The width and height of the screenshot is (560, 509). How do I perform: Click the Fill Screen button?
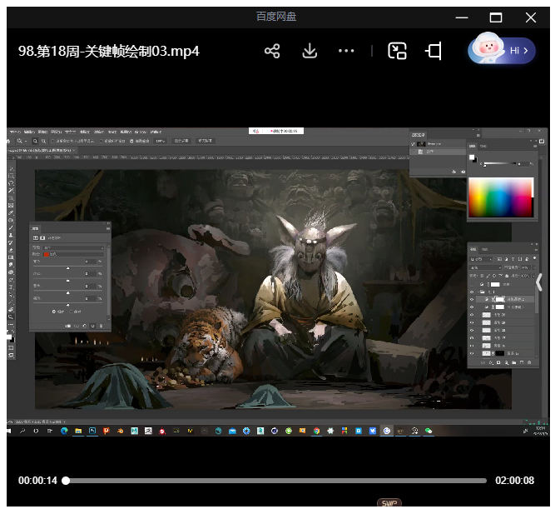205,141
